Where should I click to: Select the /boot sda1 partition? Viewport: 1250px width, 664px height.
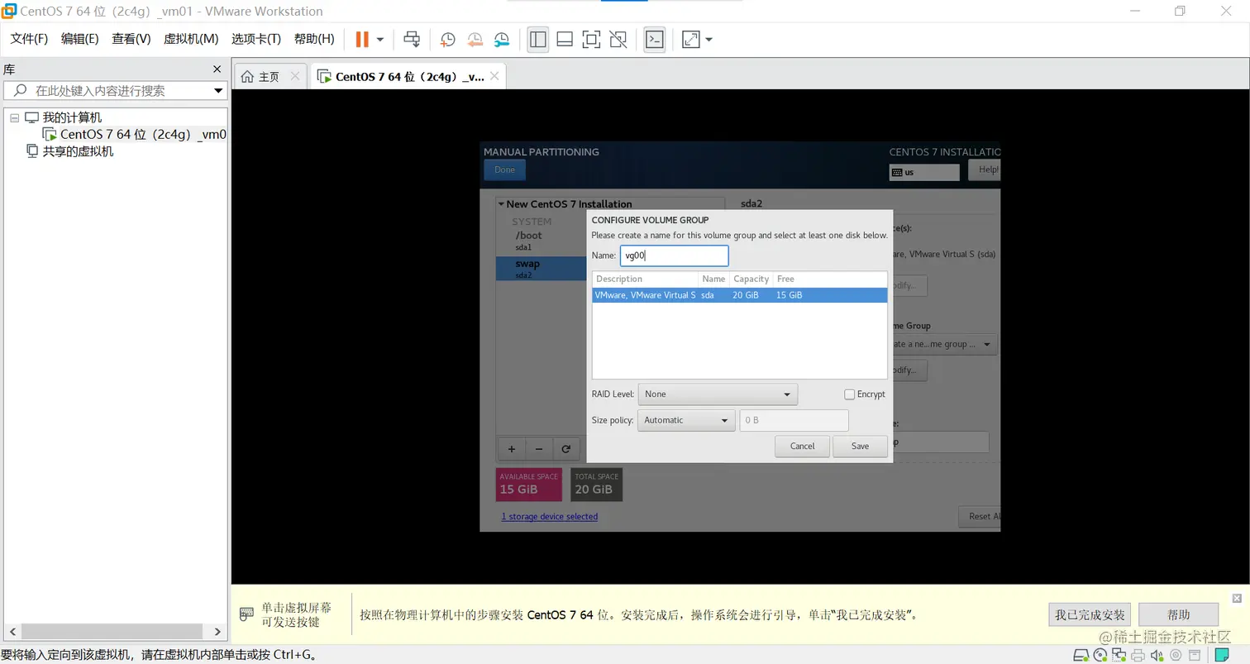tap(542, 241)
